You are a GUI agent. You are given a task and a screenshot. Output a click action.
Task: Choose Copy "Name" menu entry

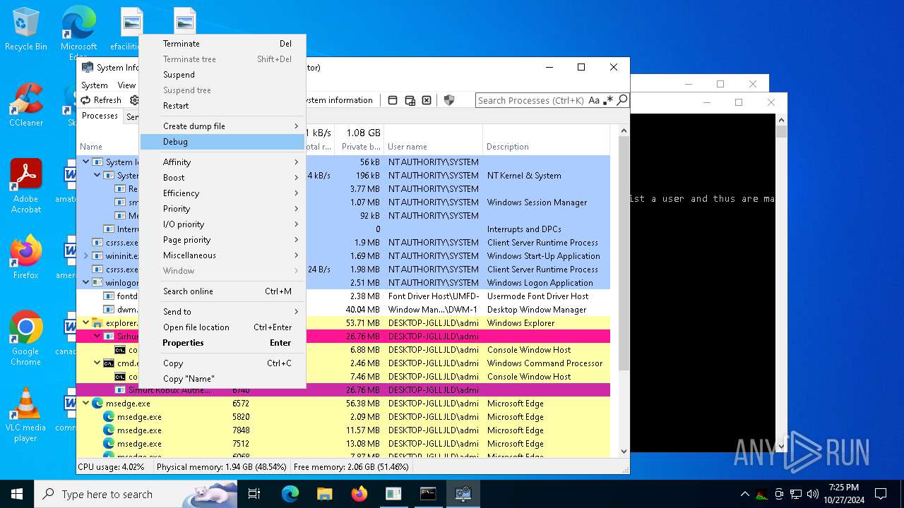point(222,379)
